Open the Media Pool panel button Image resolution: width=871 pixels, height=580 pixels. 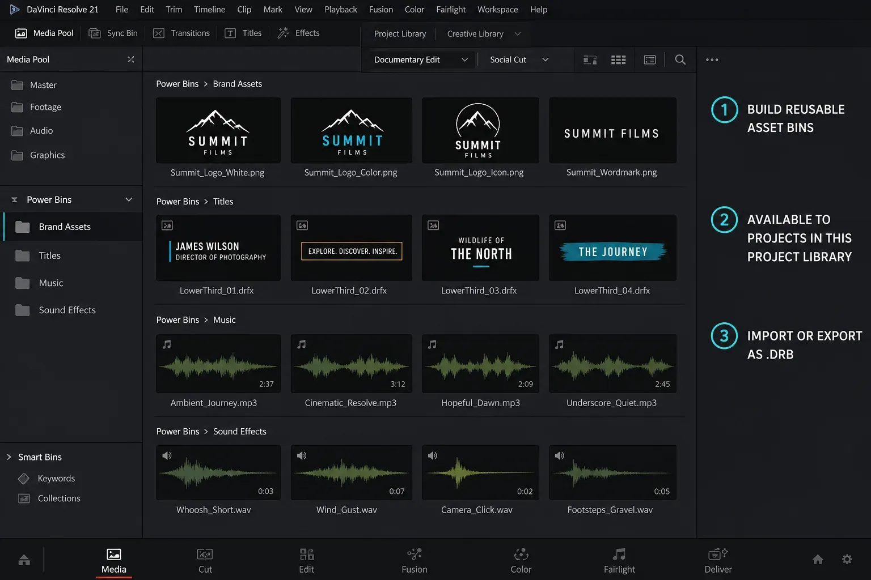(x=44, y=33)
